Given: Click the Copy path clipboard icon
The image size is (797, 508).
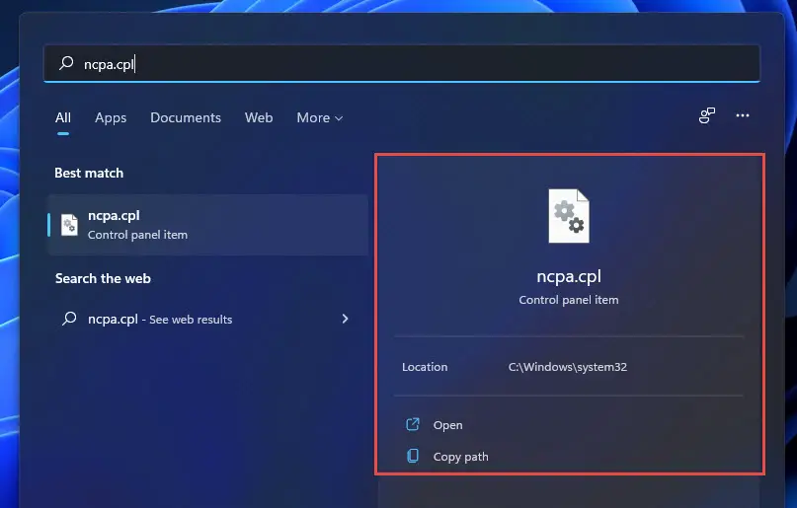Looking at the screenshot, I should pyautogui.click(x=413, y=456).
